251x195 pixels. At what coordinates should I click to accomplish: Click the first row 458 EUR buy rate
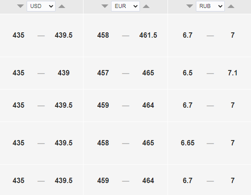point(103,35)
